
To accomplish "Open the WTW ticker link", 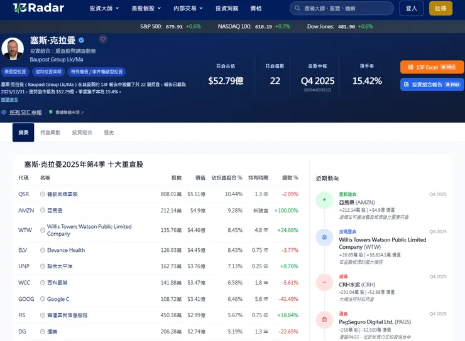I will [x=25, y=230].
